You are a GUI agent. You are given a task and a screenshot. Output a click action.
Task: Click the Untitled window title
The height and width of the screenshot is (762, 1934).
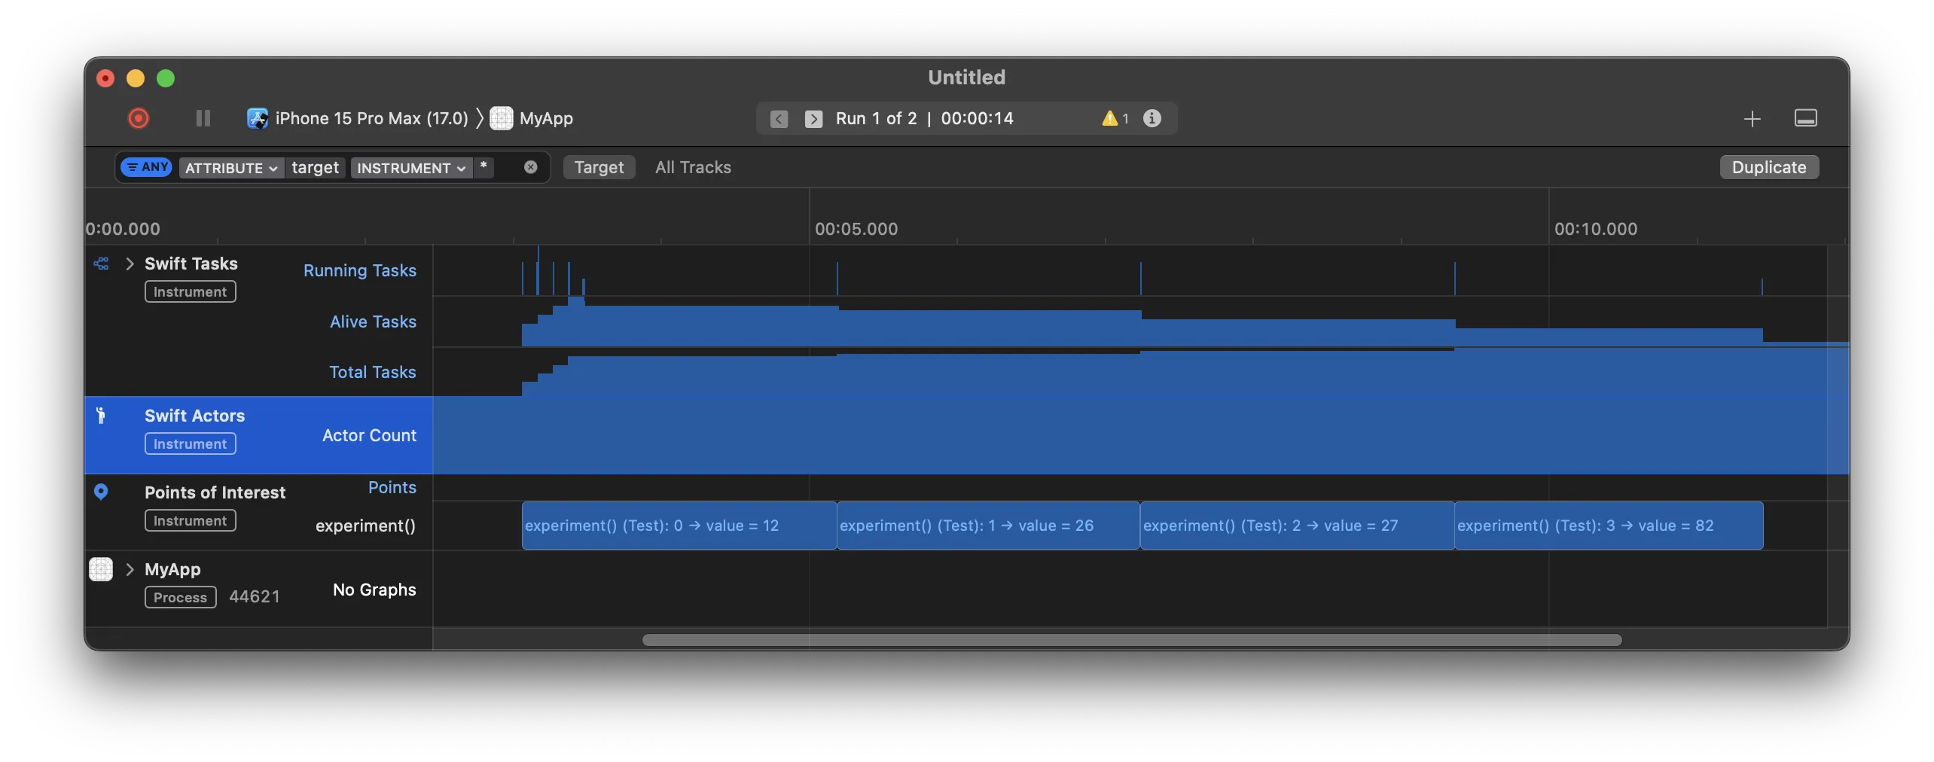(x=966, y=77)
